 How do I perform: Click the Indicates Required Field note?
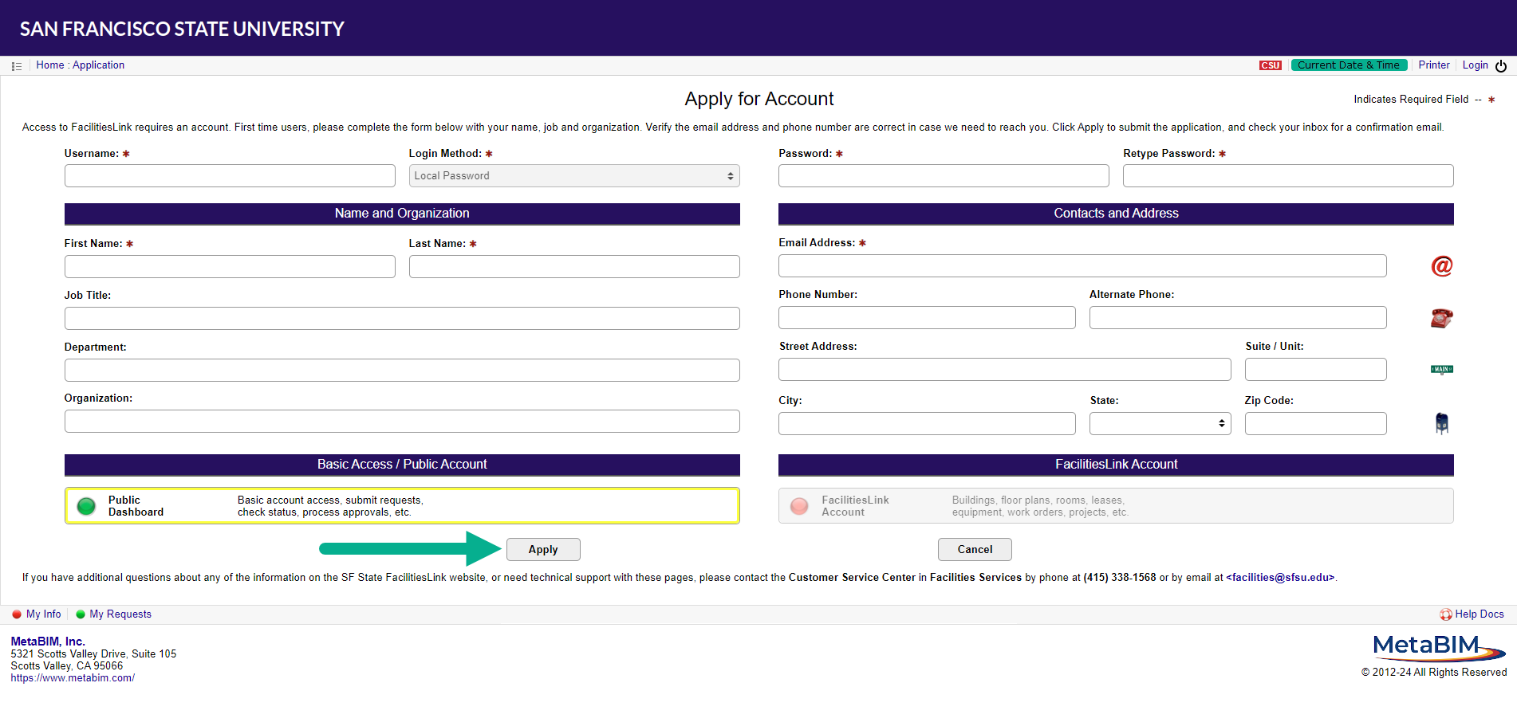pos(1424,100)
